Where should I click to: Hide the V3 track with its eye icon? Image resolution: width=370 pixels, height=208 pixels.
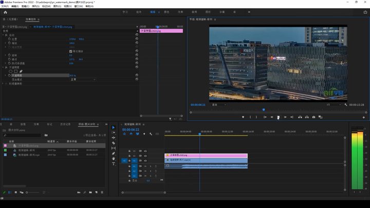[x=145, y=150]
